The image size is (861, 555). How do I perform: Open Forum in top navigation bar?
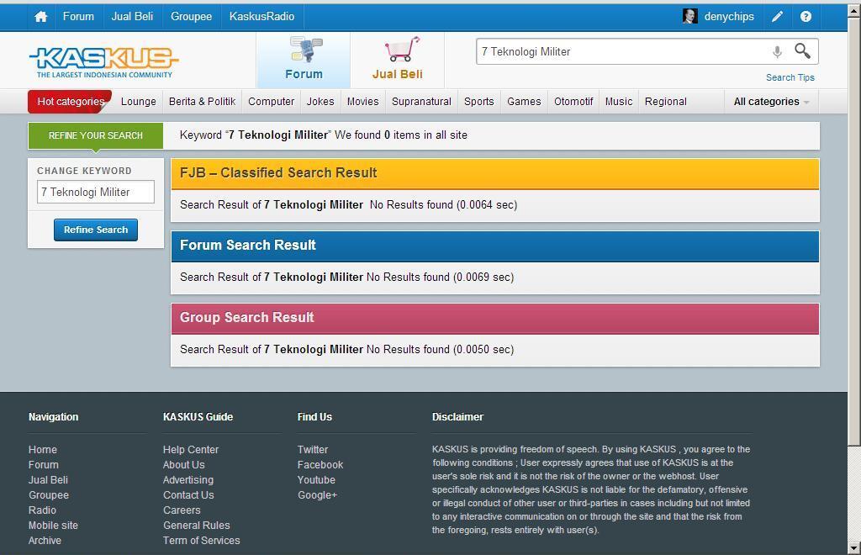78,17
